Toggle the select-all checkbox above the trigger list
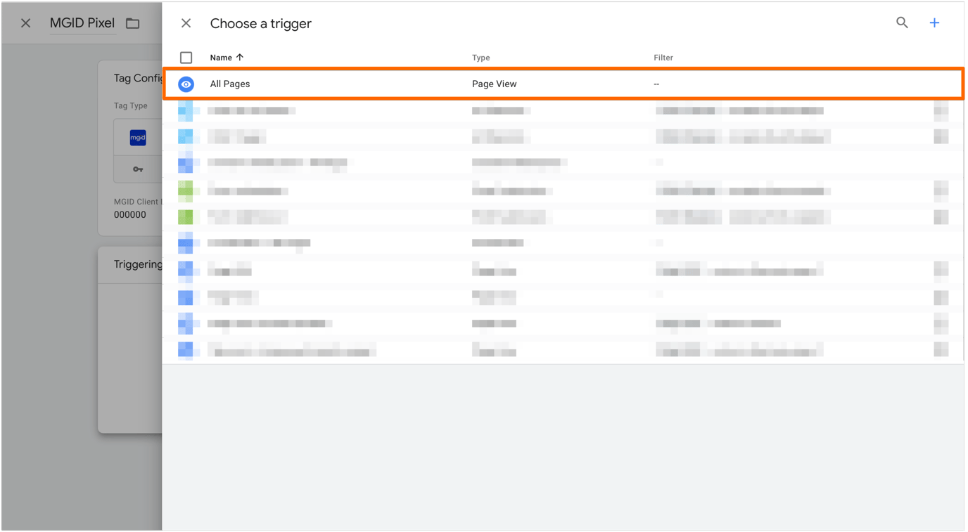 186,57
